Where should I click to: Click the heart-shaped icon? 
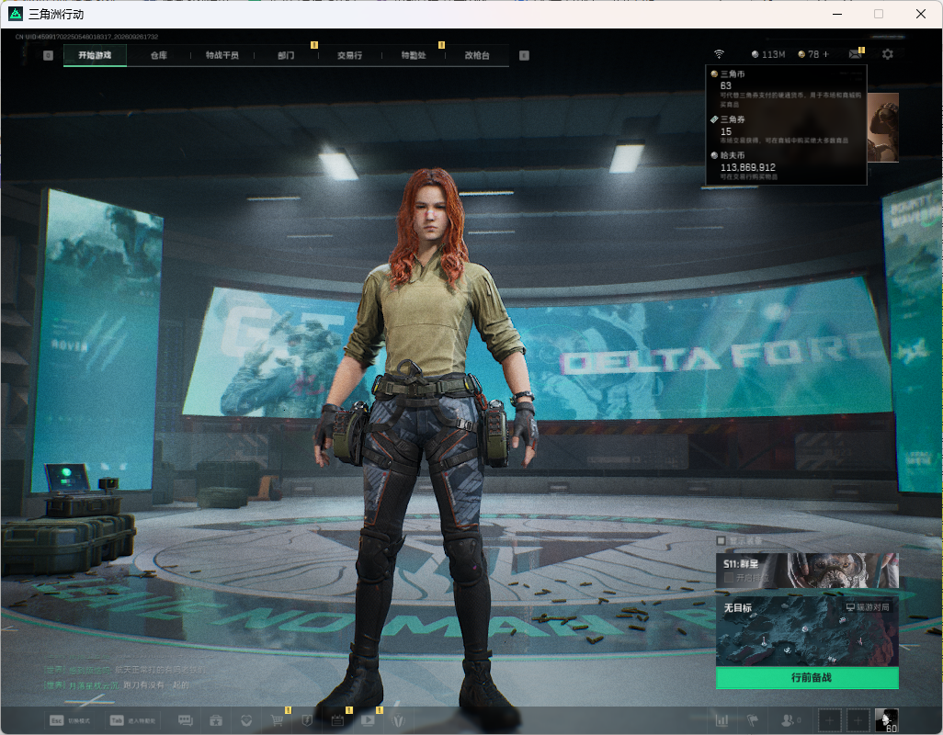[246, 720]
